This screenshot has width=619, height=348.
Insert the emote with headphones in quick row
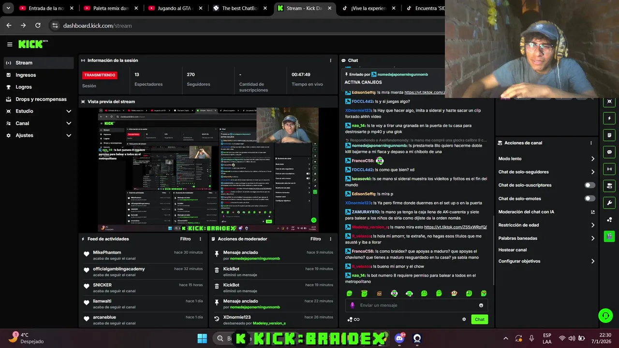coord(409,293)
